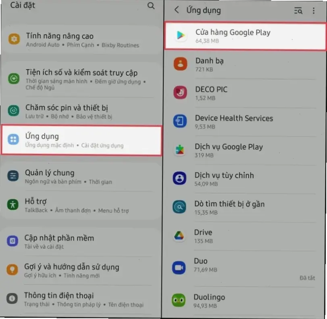Open Tính năng nâng cao settings
Screen dimensions: 327x319
point(81,40)
